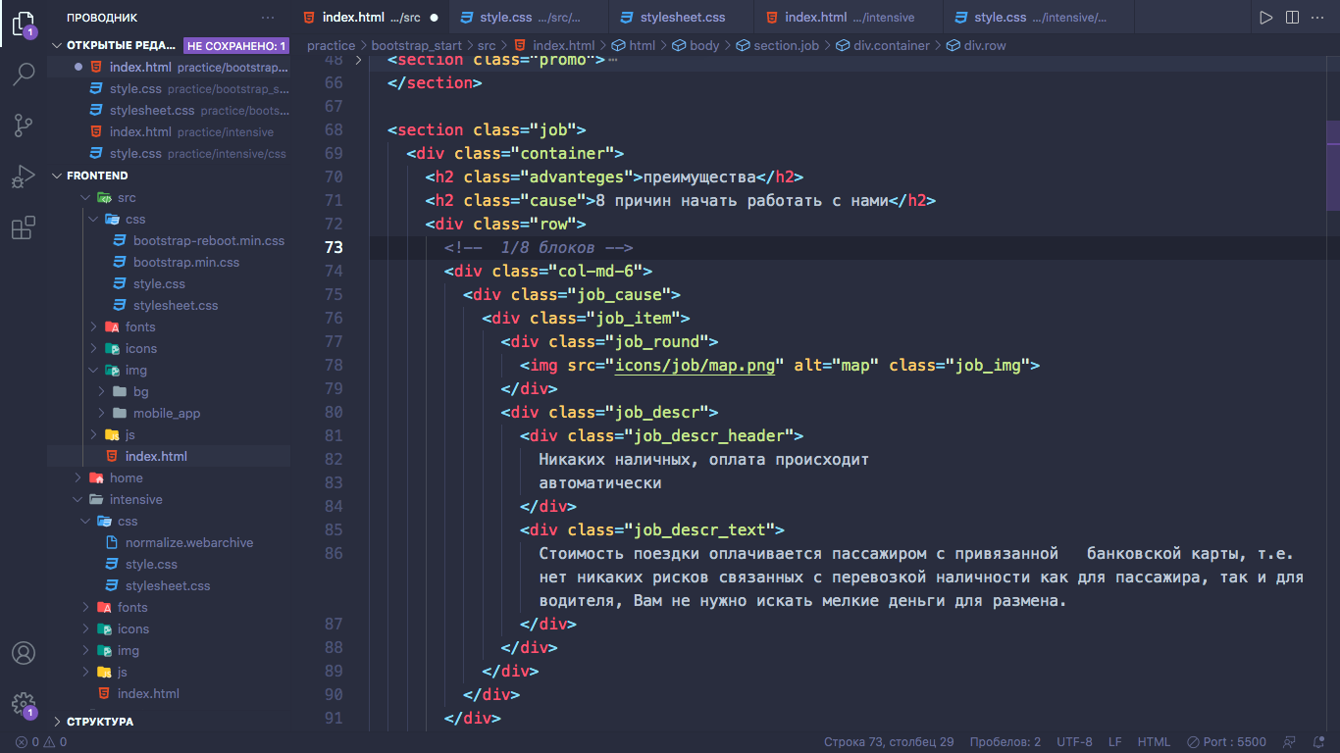The image size is (1340, 753).
Task: Open the notifications bell in status bar
Action: pos(1317,742)
